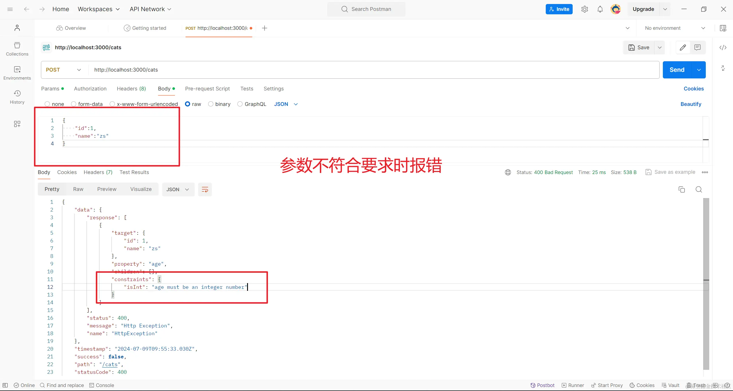The image size is (733, 391).
Task: Open the POST method dropdown
Action: coord(79,70)
